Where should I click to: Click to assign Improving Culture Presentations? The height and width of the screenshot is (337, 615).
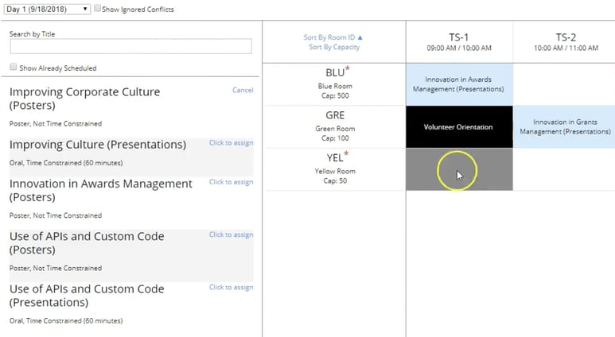click(231, 143)
